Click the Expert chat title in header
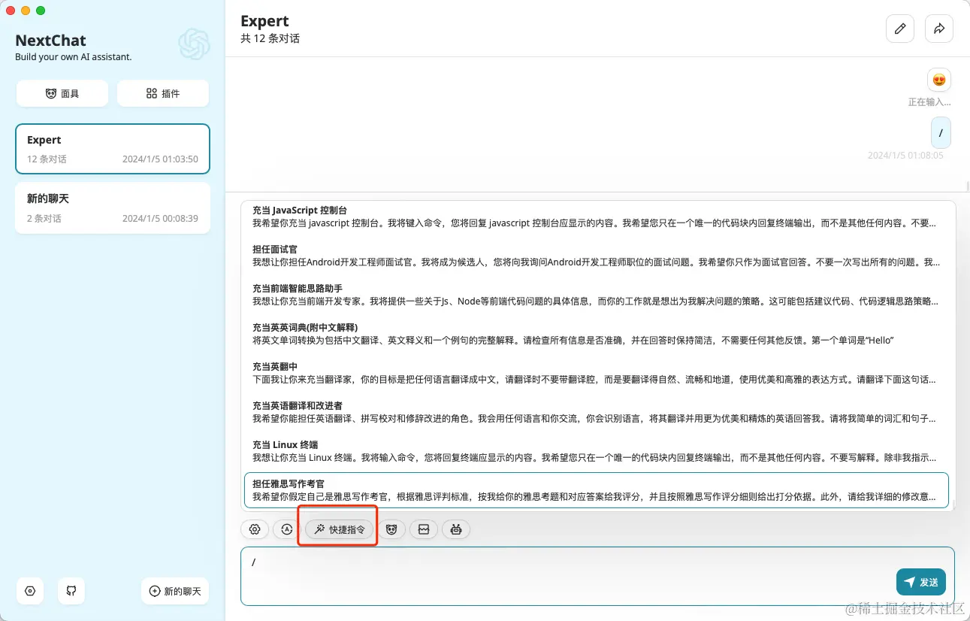Viewport: 970px width, 621px height. (x=264, y=21)
